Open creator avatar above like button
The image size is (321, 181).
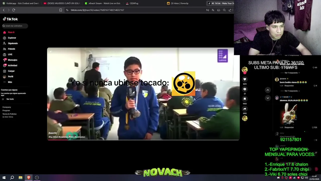[245, 70]
